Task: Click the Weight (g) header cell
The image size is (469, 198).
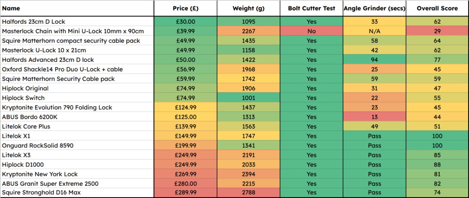Action: point(249,8)
